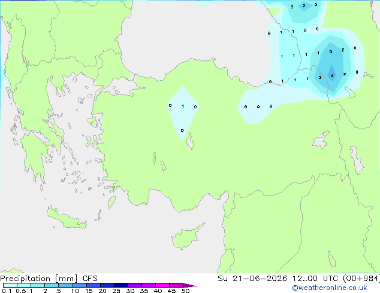This screenshot has height=293, width=380.
Task: Click the '50' legend scale label
Action: tap(185, 291)
